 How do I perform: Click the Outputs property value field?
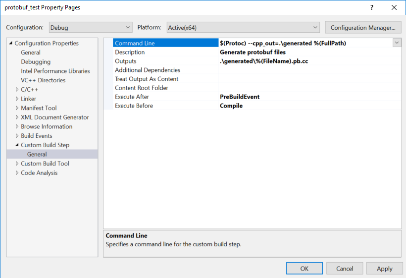309,61
